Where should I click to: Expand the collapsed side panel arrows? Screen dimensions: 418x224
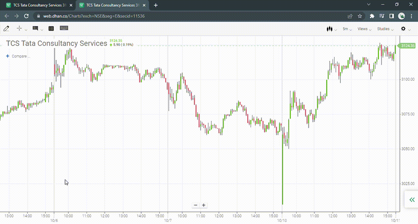tap(412, 200)
